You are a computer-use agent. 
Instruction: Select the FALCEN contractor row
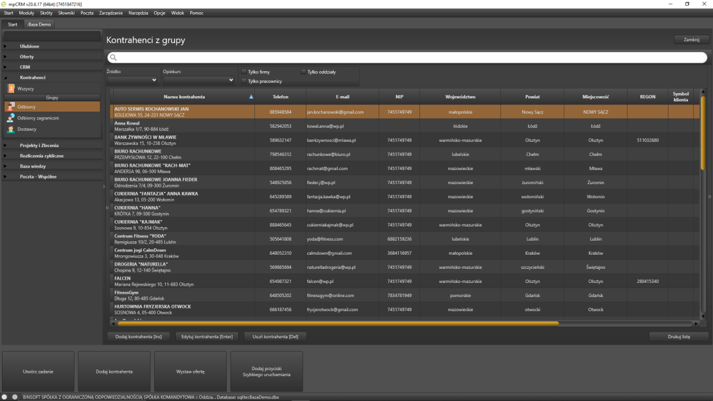[x=405, y=281]
